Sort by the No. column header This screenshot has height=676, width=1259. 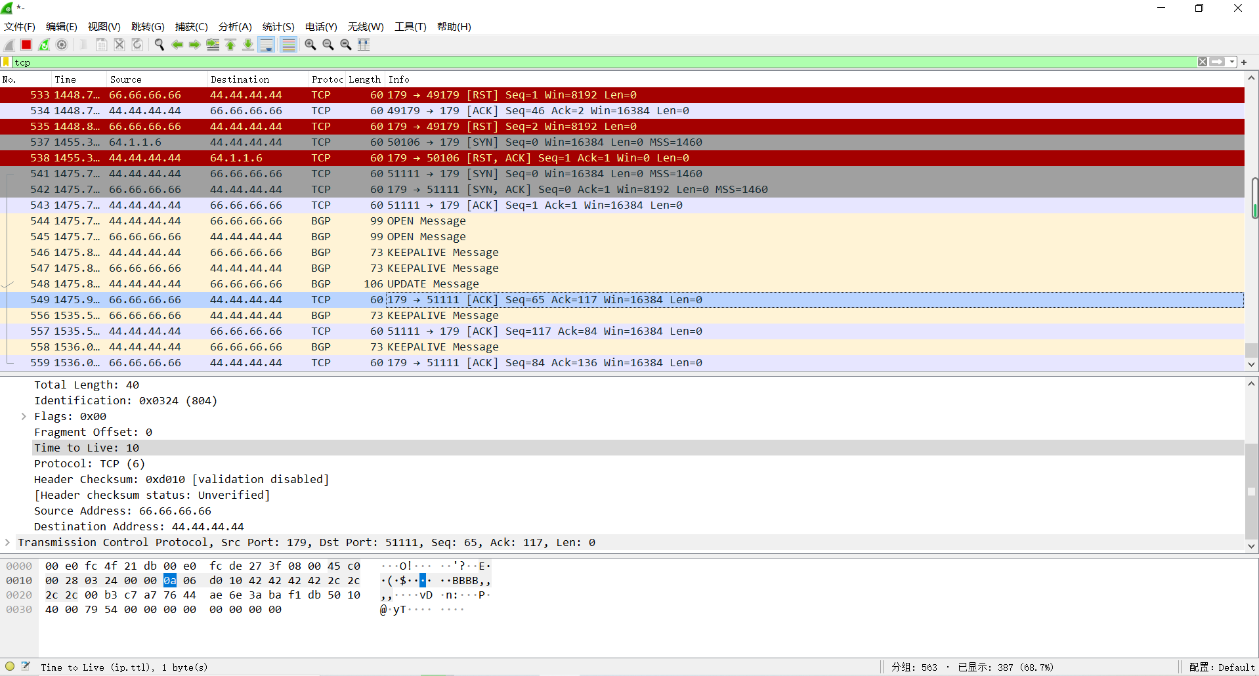tap(26, 79)
